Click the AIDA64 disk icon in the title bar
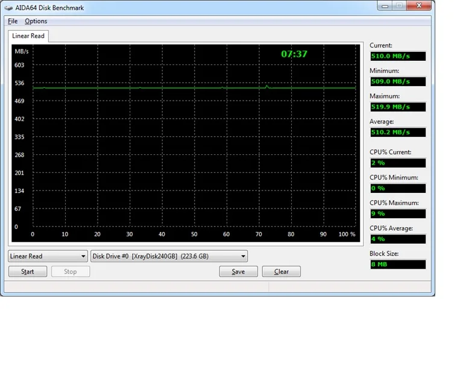 tap(8, 8)
